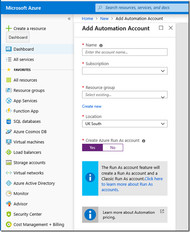190x232 pixels.
Task: Click the Name input field
Action: [x=125, y=52]
